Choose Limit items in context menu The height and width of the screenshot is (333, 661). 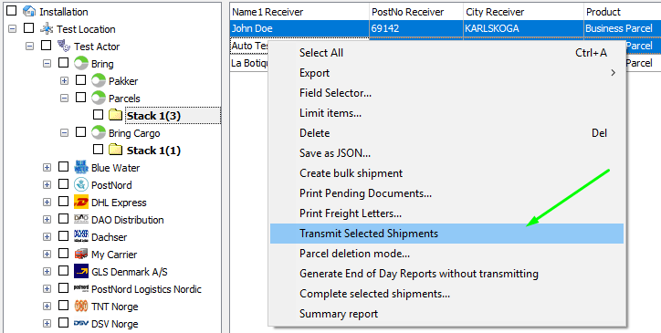446,113
